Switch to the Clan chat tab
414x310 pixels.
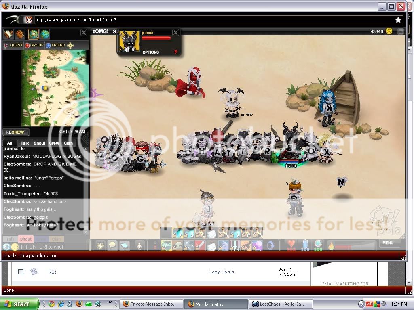click(x=68, y=143)
